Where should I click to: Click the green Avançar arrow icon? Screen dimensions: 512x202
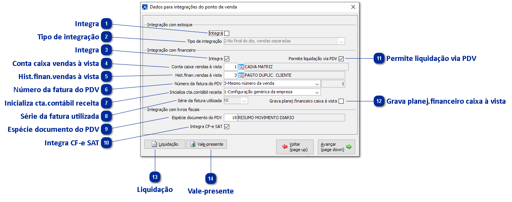click(349, 147)
